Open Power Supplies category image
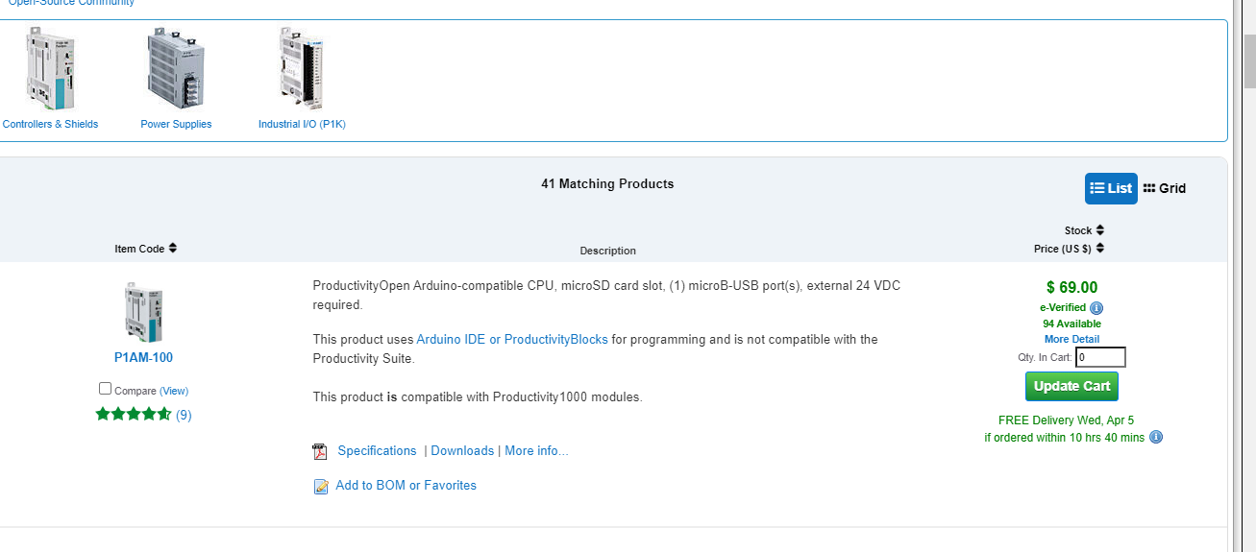This screenshot has height=552, width=1256. point(176,68)
